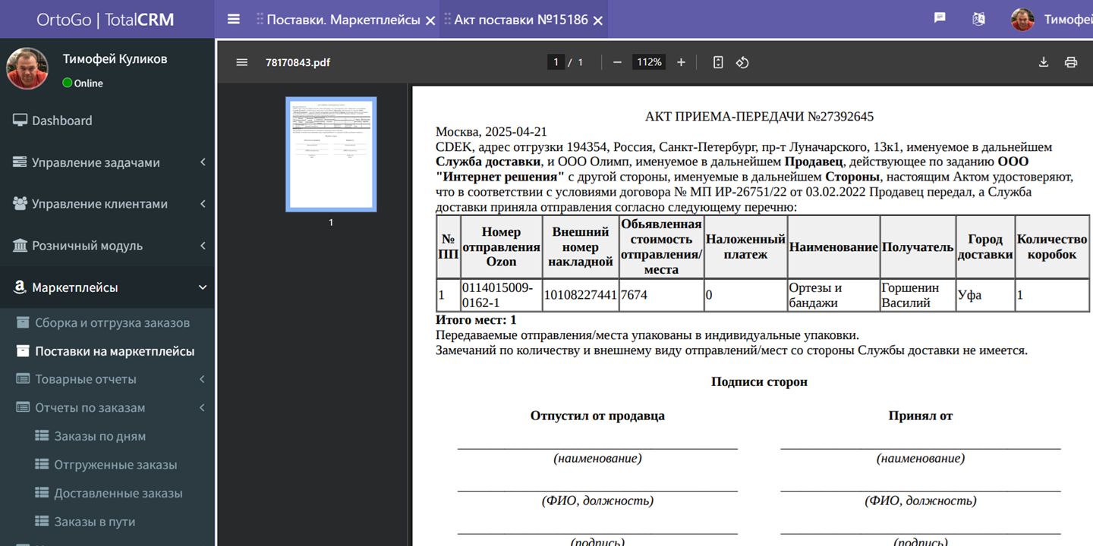
Task: Zoom in the PDF with plus
Action: pos(681,62)
